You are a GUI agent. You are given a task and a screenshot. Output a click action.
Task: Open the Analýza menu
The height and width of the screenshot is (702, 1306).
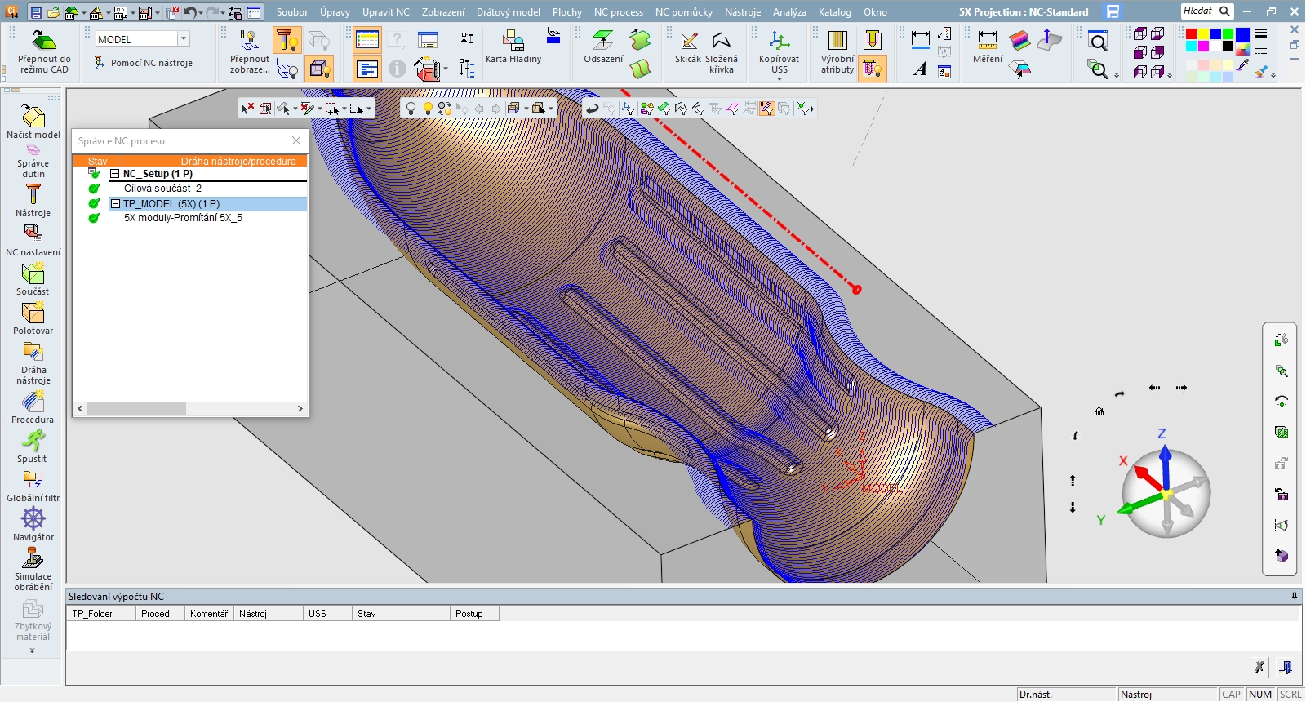pyautogui.click(x=788, y=12)
